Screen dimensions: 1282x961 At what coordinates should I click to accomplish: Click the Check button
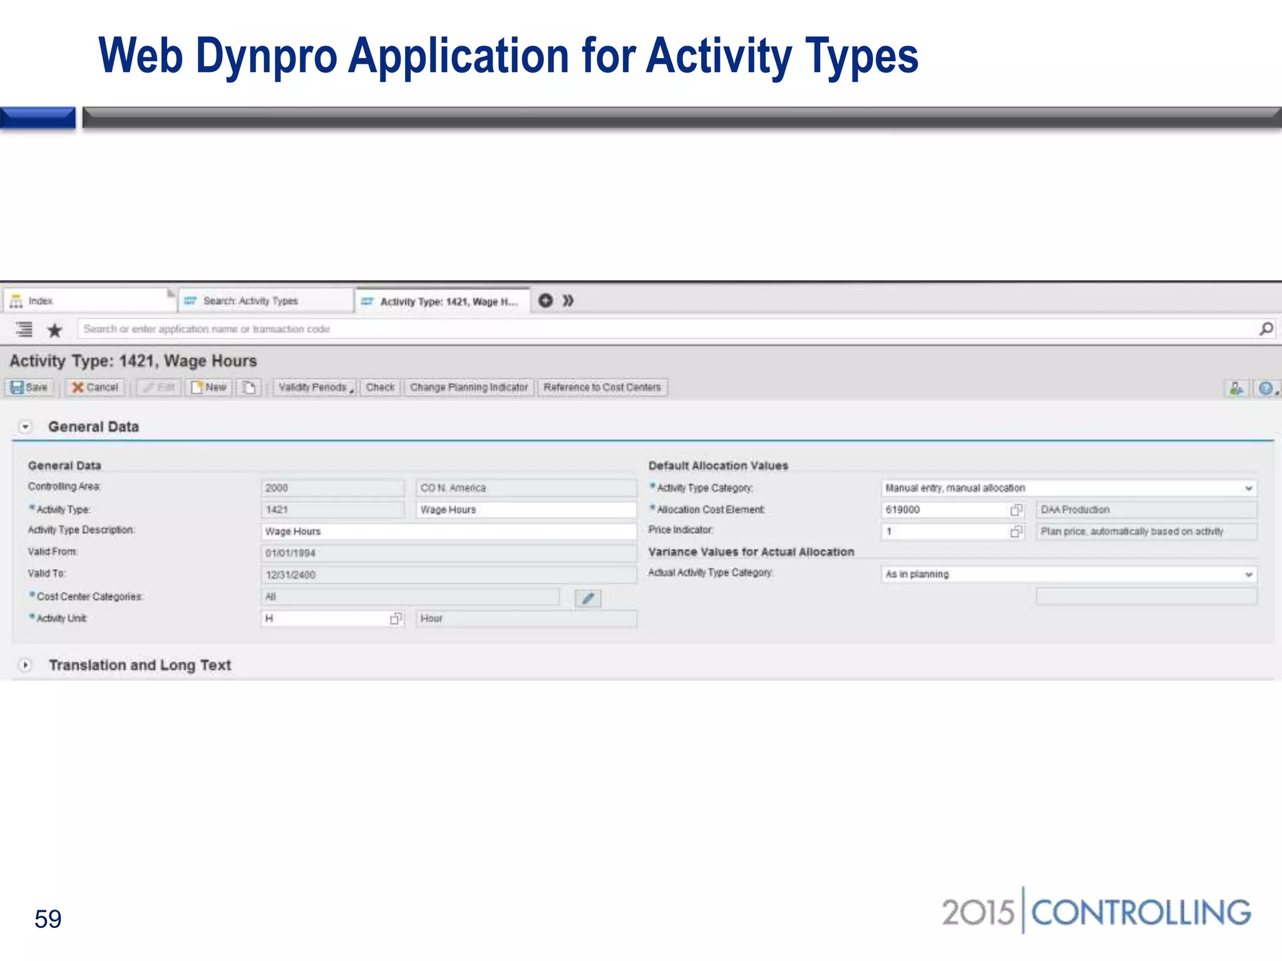pyautogui.click(x=381, y=387)
